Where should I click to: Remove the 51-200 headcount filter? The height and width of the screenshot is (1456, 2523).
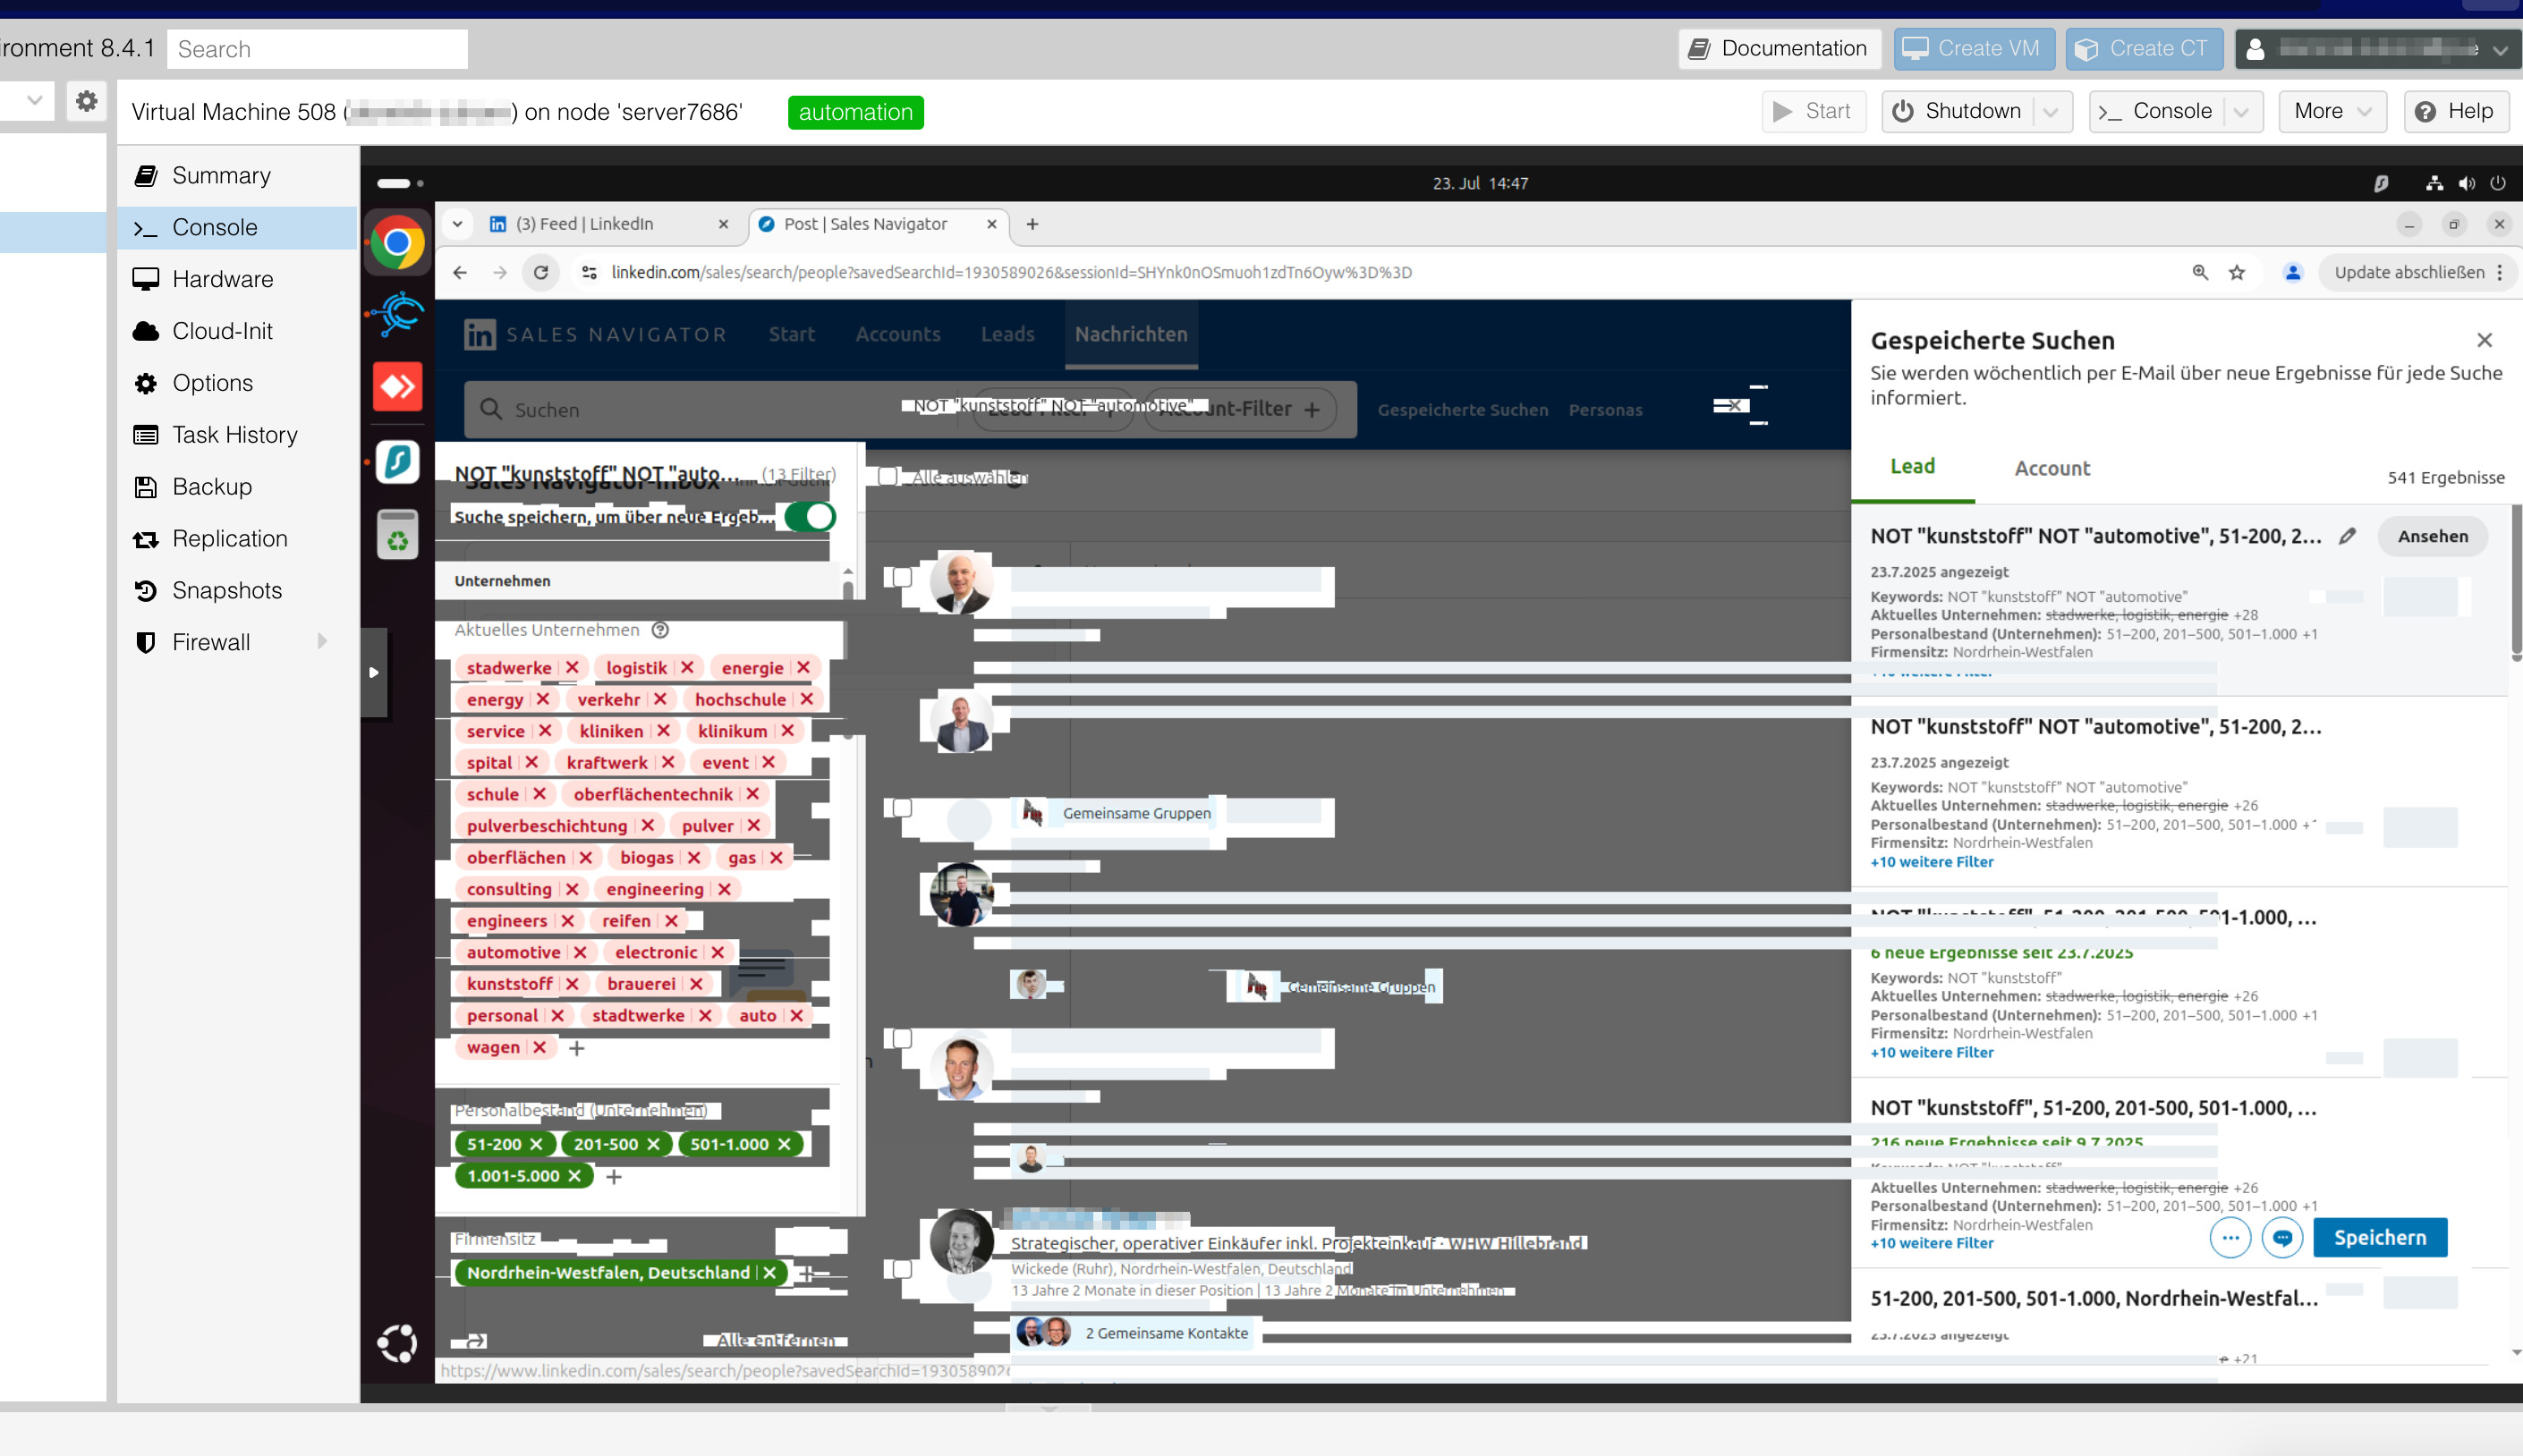point(536,1144)
